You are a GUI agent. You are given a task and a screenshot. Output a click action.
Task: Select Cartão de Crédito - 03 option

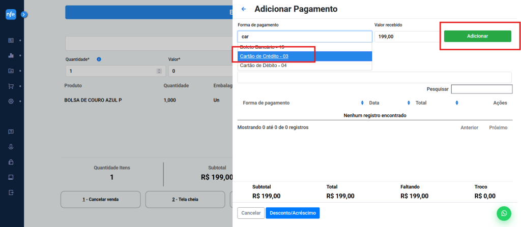[x=265, y=56]
